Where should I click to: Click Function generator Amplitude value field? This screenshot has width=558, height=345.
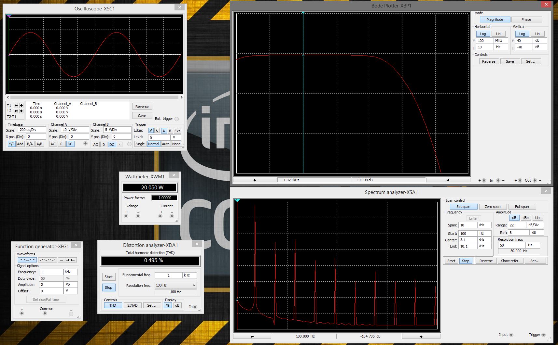(51, 285)
